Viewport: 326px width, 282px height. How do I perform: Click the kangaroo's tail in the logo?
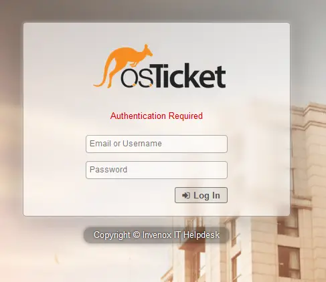point(102,78)
